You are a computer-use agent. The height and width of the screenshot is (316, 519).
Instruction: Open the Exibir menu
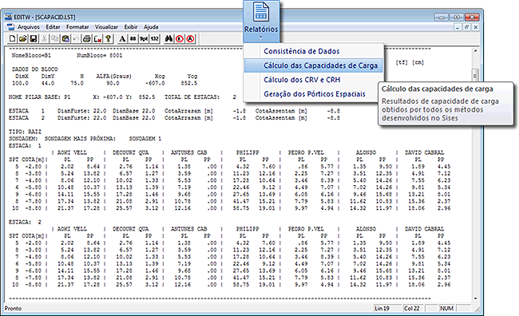pyautogui.click(x=131, y=27)
